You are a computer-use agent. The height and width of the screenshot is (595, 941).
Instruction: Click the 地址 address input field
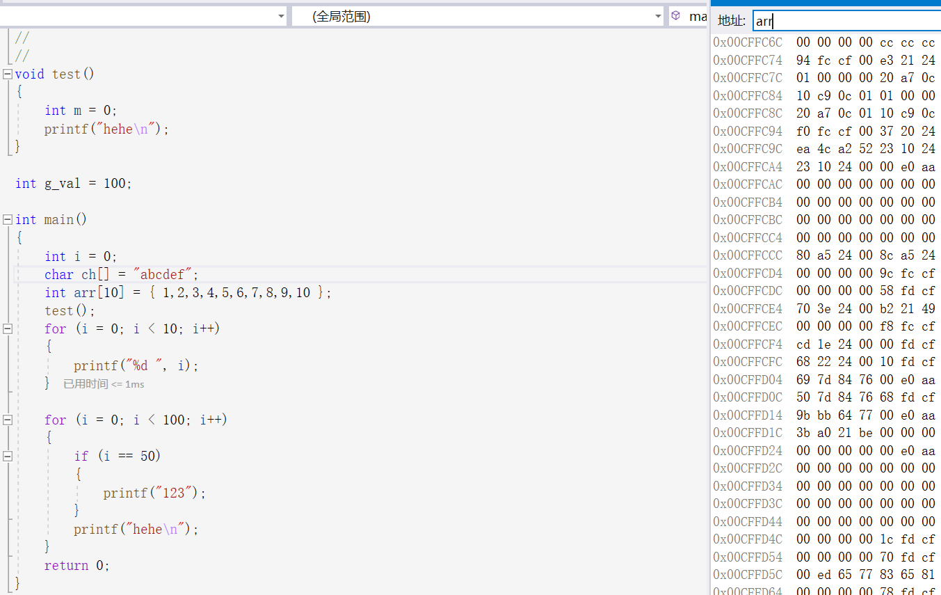pos(846,21)
